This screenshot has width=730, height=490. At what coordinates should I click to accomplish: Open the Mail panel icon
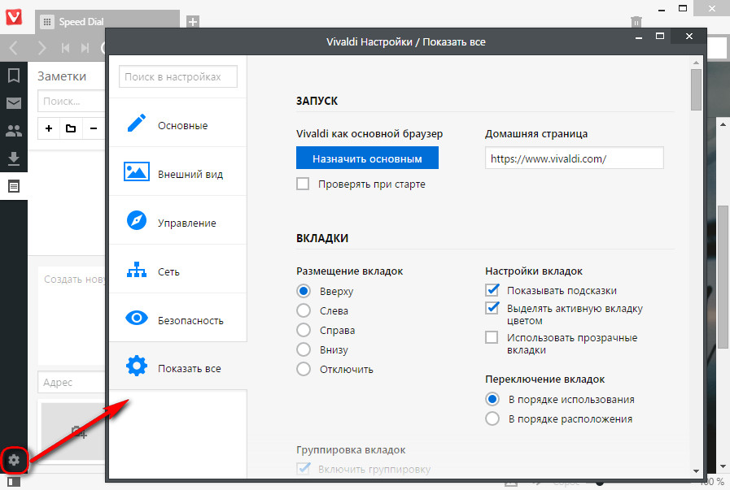14,103
